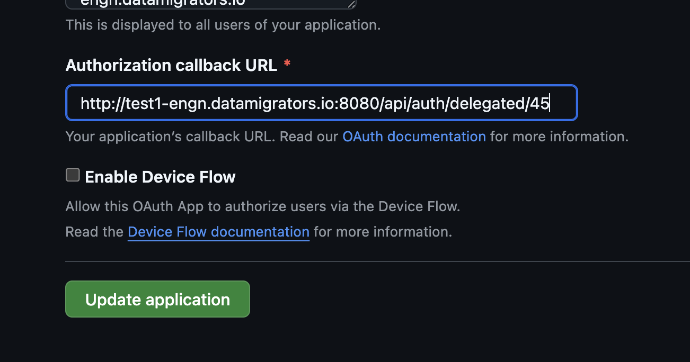Screen dimensions: 690x362
Task: Click the Enable Device Flow label text
Action: pyautogui.click(x=160, y=177)
